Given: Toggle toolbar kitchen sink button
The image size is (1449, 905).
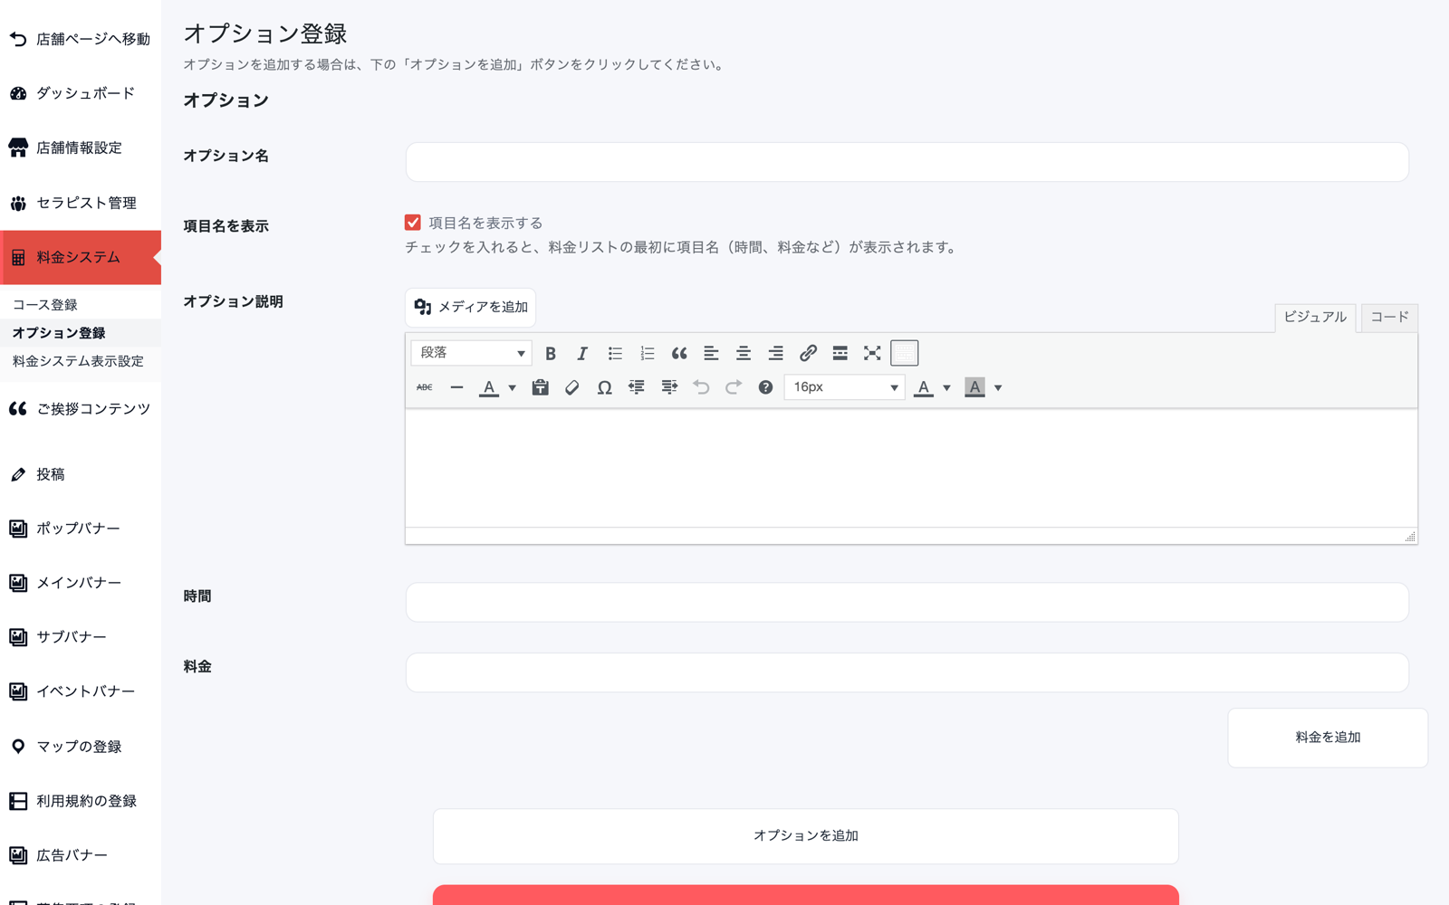Looking at the screenshot, I should 905,353.
